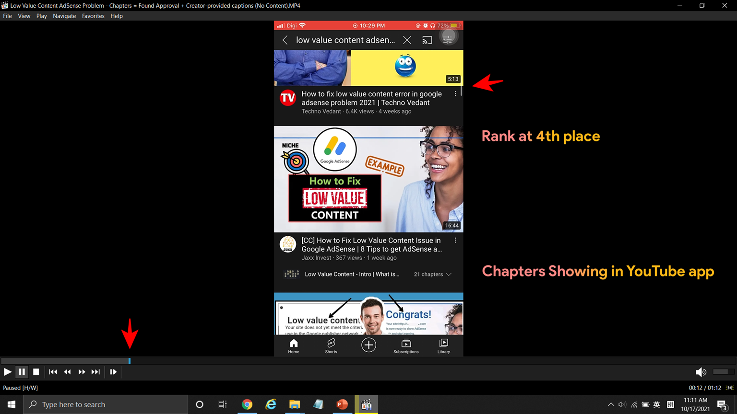Tap chapter 'Low Value Content - Intro'
Viewport: 737px width, 414px height.
point(352,275)
